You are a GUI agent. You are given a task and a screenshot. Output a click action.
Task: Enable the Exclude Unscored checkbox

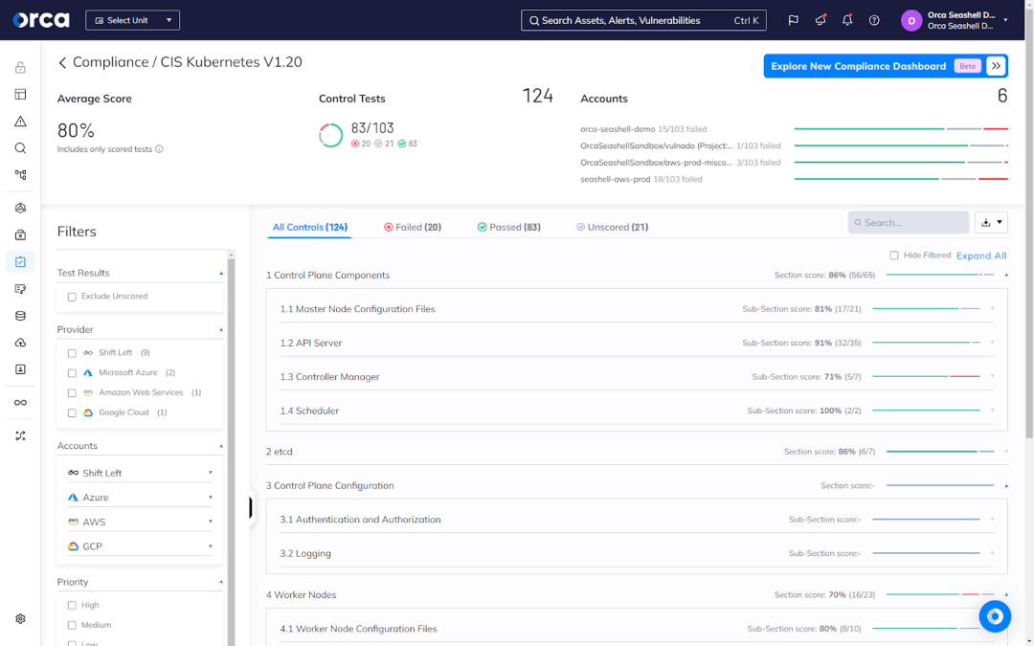(x=72, y=297)
